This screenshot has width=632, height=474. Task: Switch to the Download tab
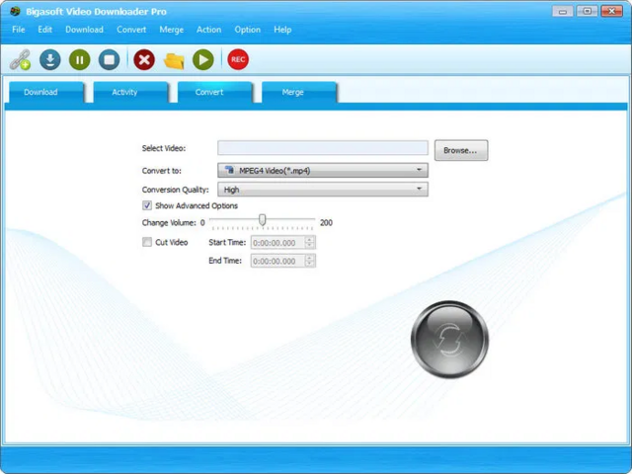(46, 92)
